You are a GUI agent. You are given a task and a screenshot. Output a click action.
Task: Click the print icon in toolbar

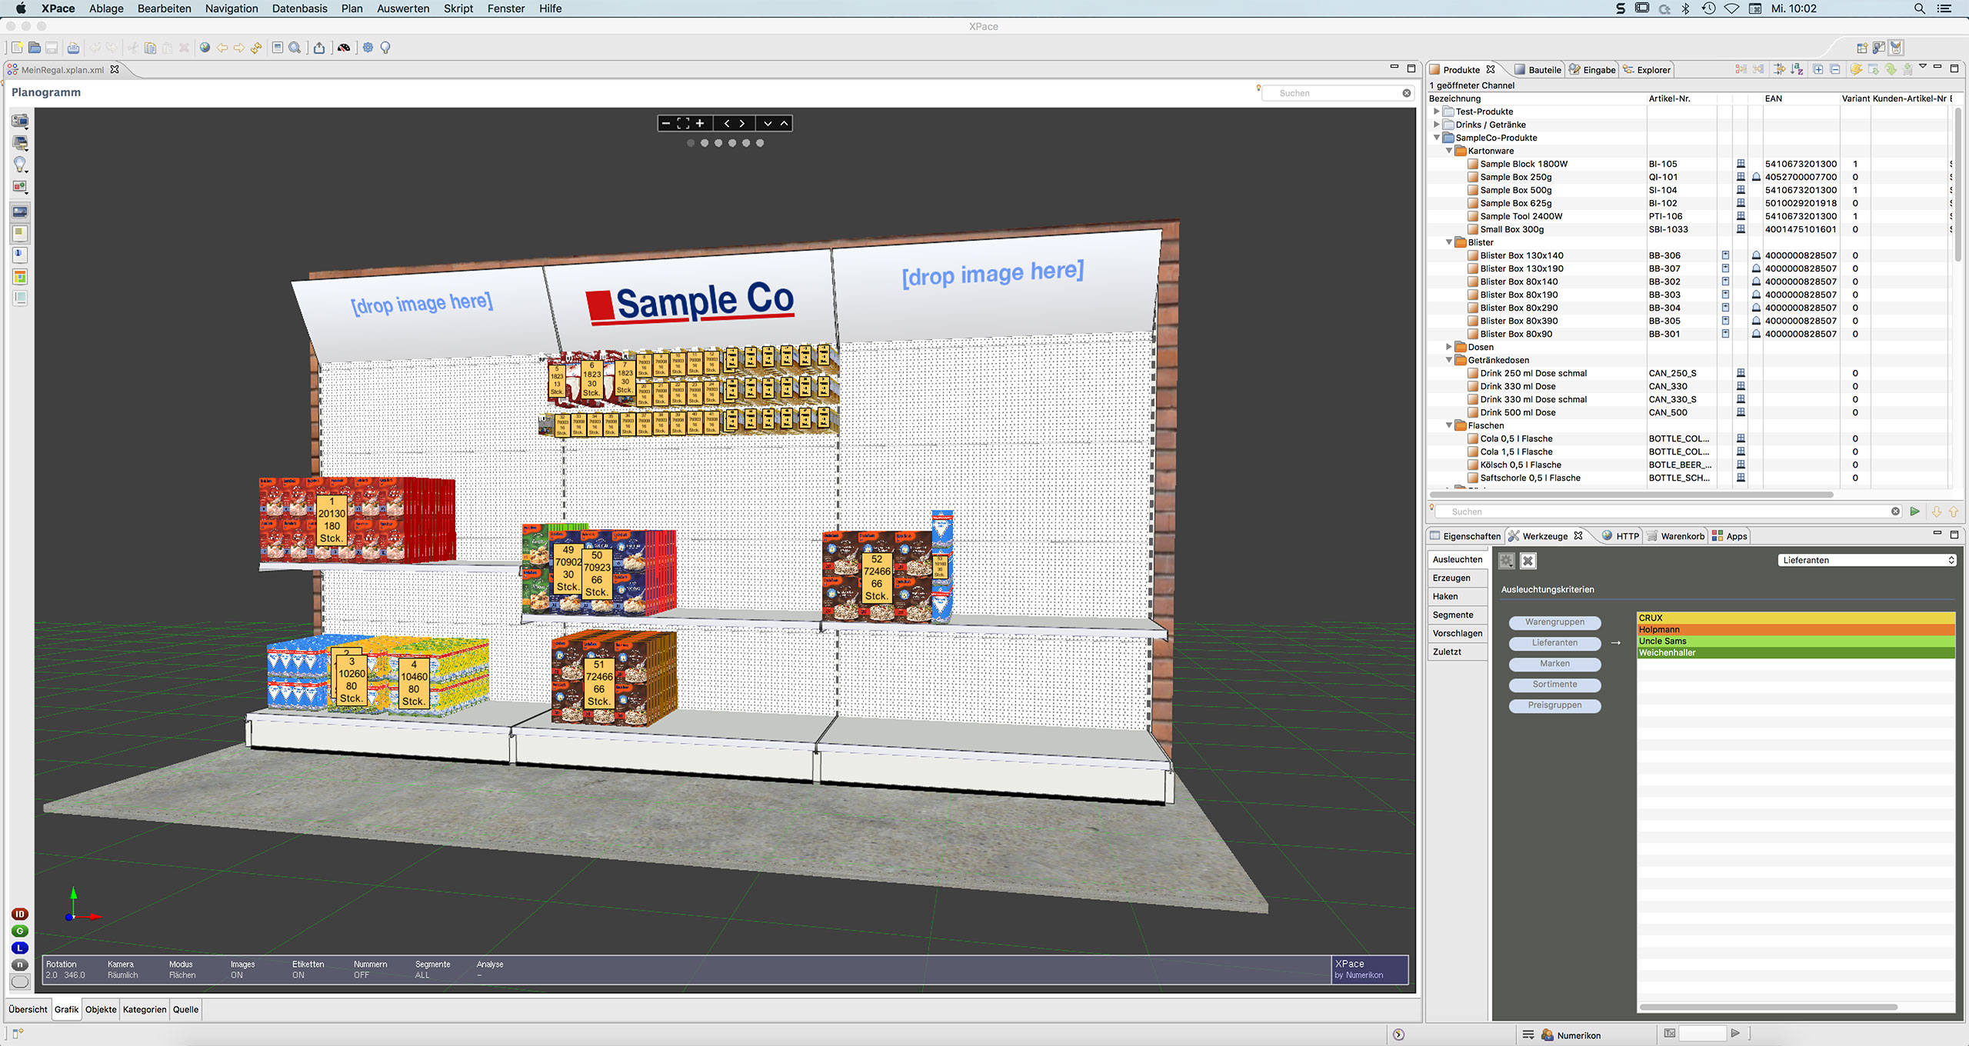point(73,48)
